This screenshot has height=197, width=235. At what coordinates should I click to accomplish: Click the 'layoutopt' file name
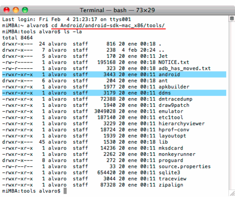pyautogui.click(x=172, y=136)
